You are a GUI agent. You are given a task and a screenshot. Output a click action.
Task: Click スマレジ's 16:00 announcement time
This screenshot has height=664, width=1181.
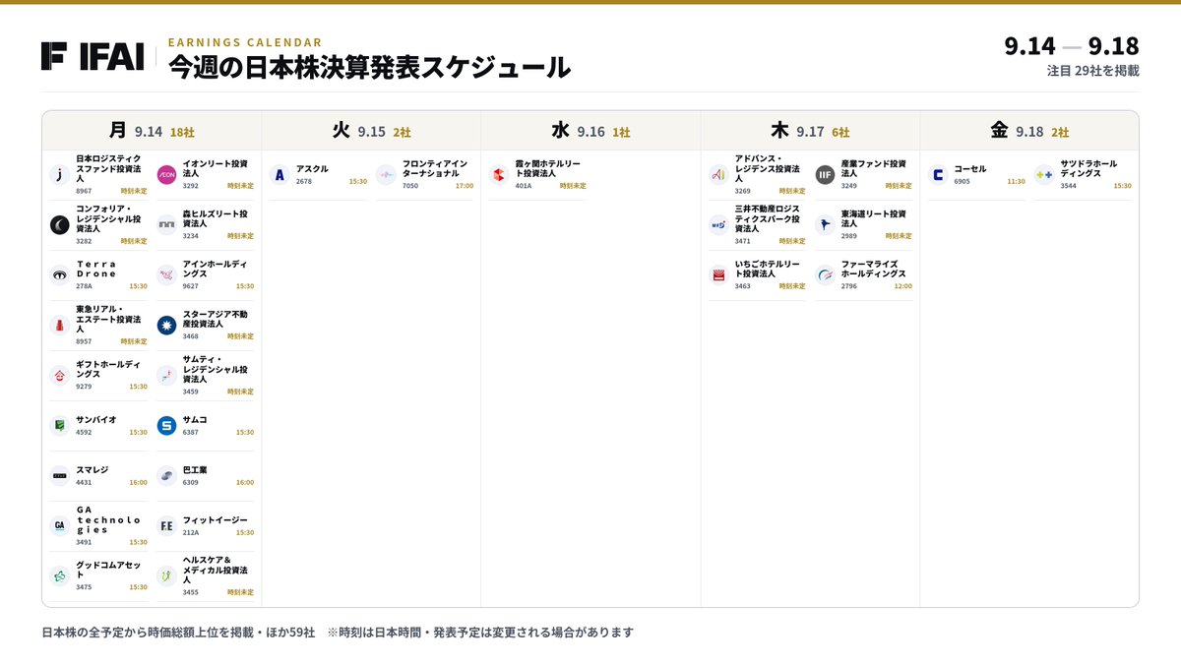pyautogui.click(x=138, y=482)
